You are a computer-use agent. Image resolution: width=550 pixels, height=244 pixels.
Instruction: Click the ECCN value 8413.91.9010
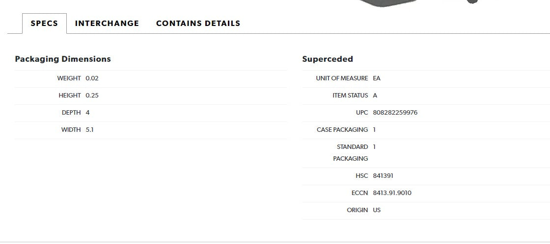click(392, 193)
